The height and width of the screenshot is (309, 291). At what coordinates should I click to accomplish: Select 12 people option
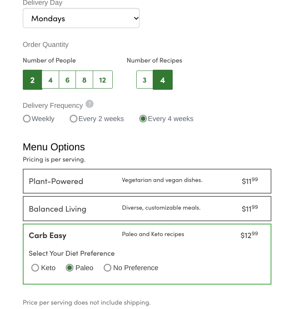tap(103, 80)
